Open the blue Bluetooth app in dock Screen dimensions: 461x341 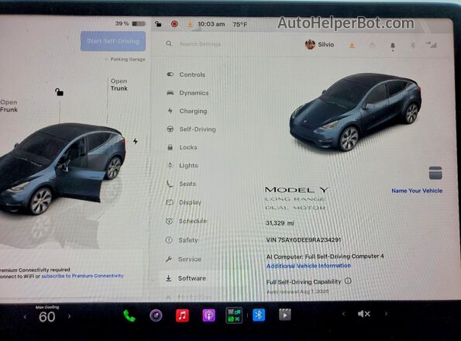259,315
